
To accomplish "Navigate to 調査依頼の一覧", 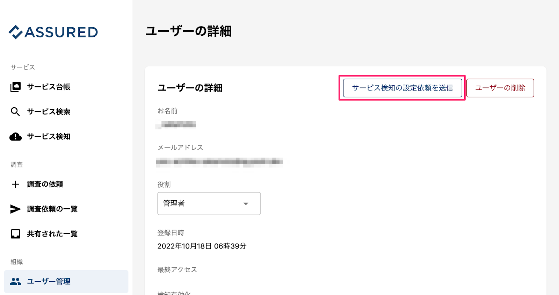I will point(52,209).
